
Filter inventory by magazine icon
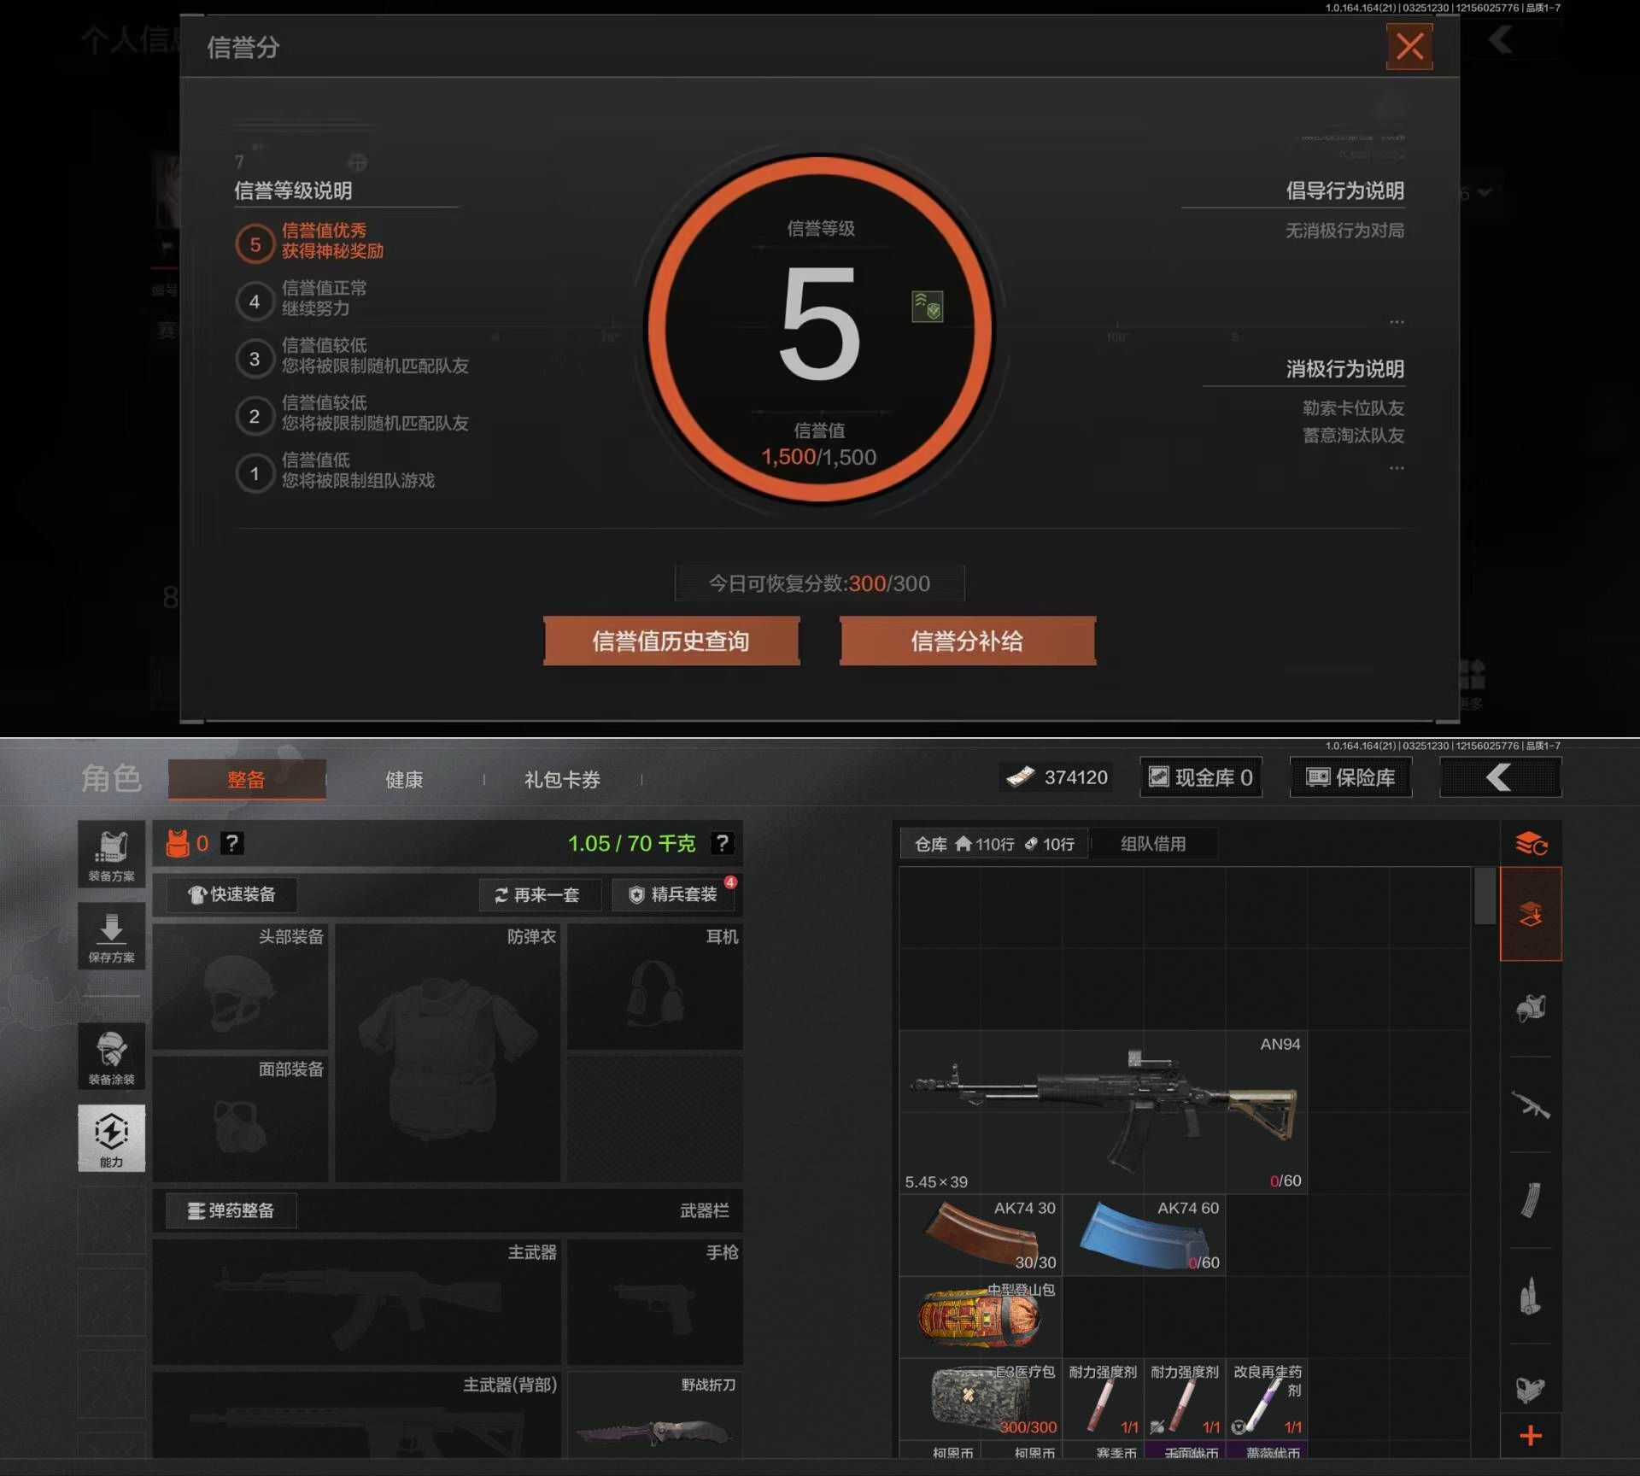[x=1530, y=1200]
